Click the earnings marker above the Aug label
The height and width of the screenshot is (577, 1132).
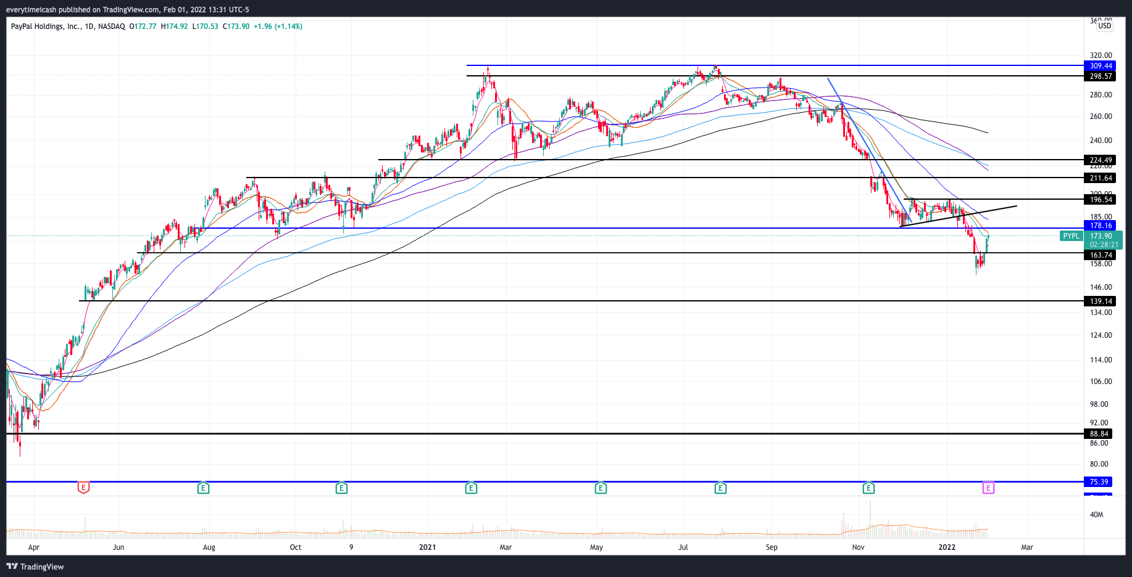click(203, 488)
